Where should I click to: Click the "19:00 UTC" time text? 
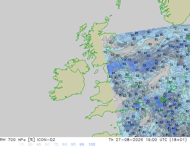(x=157, y=140)
